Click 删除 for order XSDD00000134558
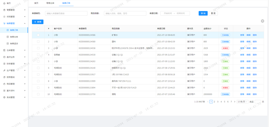269x127 pixels. point(255,48)
